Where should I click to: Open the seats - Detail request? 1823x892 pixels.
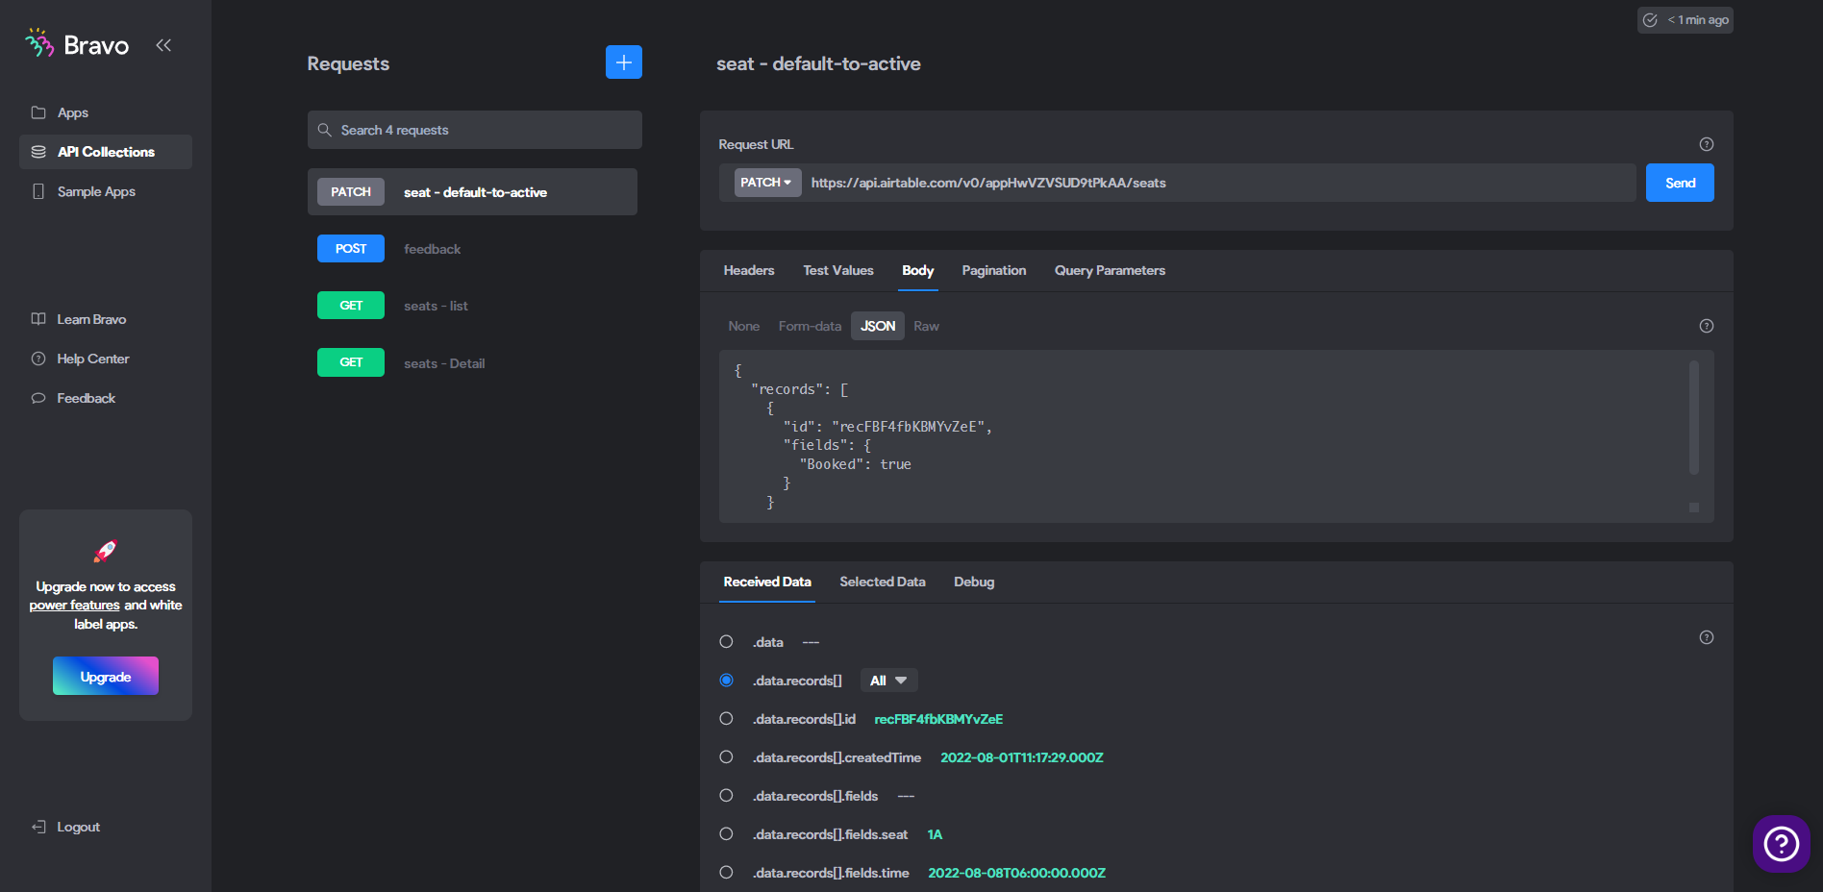472,362
